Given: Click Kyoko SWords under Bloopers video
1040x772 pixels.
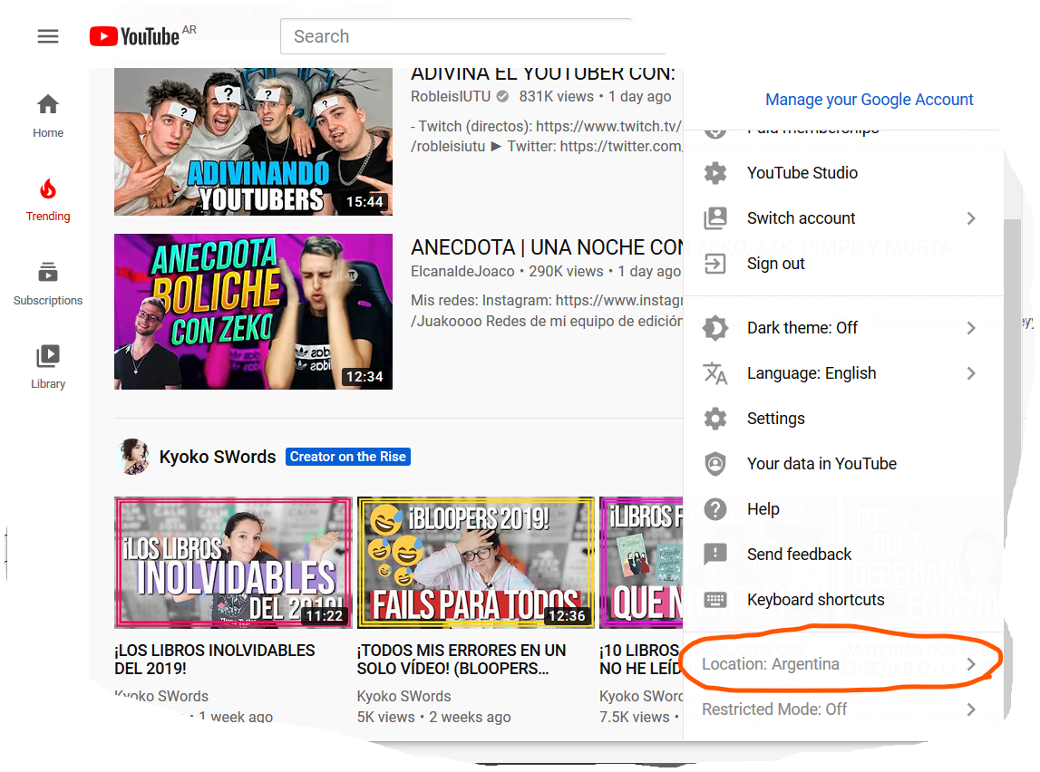Looking at the screenshot, I should click(x=403, y=697).
